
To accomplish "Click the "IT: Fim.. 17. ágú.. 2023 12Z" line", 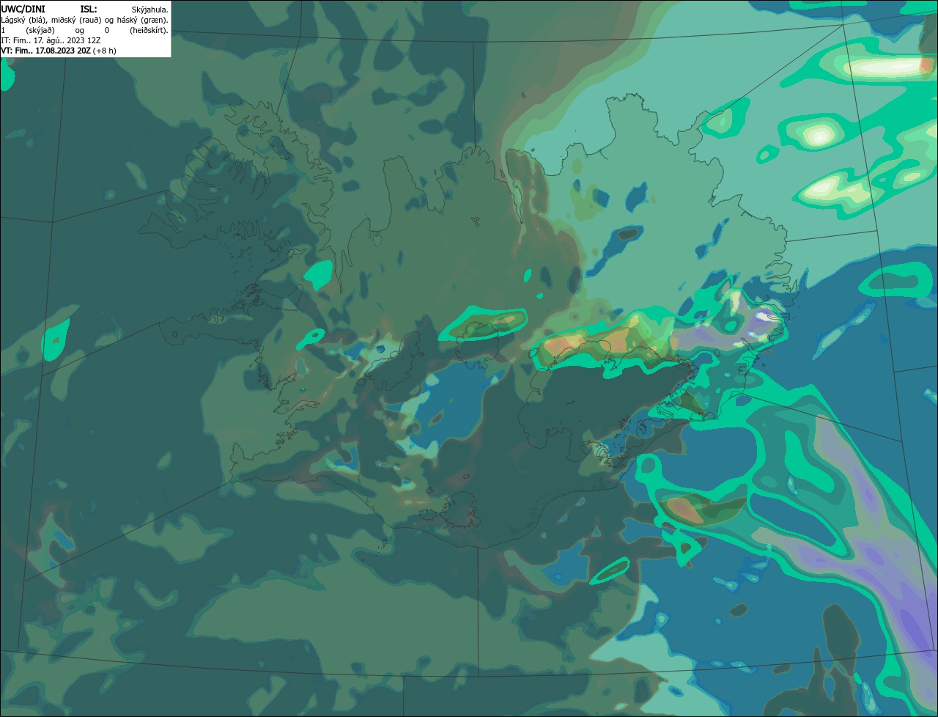I will (x=51, y=40).
